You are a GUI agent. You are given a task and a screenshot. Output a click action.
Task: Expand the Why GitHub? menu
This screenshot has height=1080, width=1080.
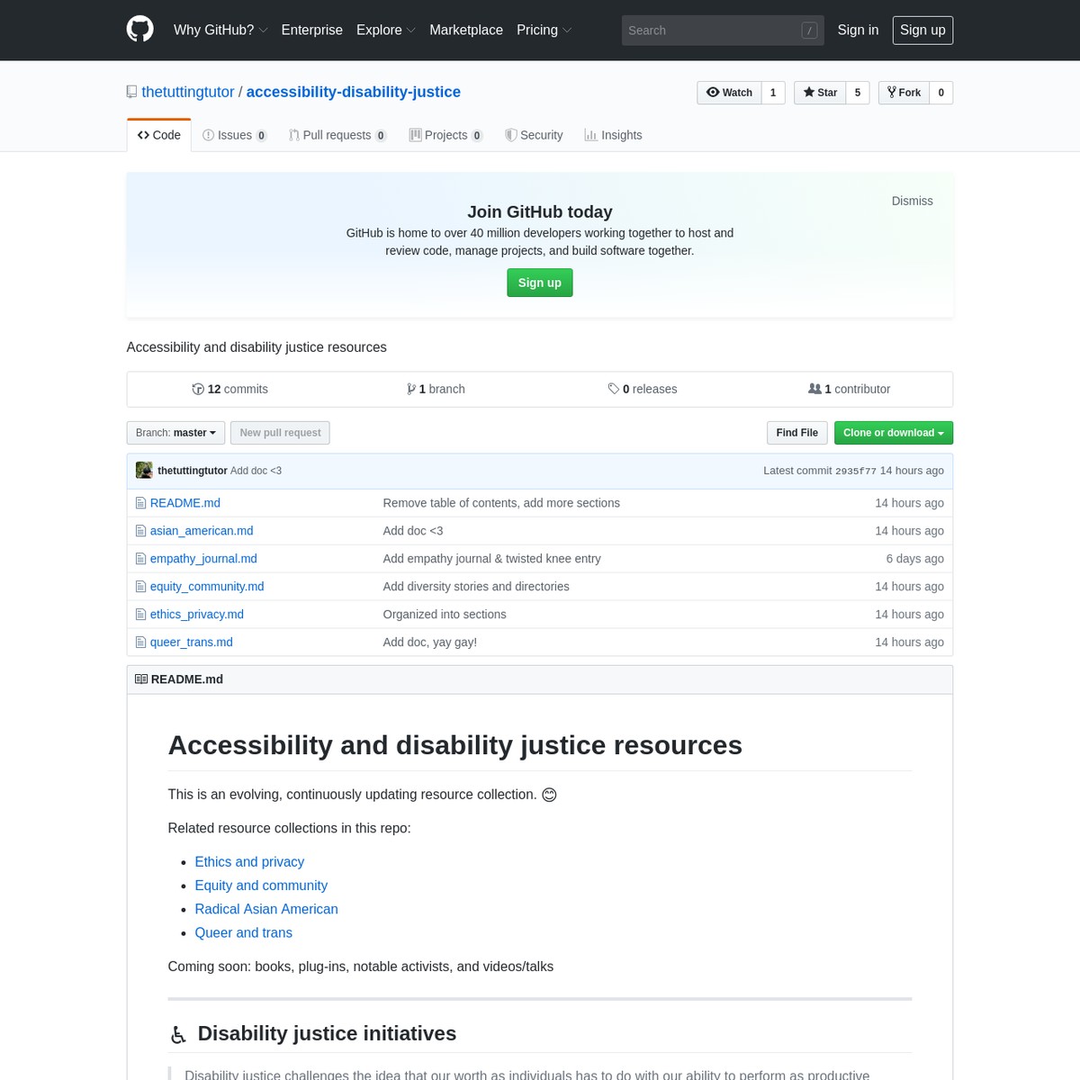click(x=220, y=30)
